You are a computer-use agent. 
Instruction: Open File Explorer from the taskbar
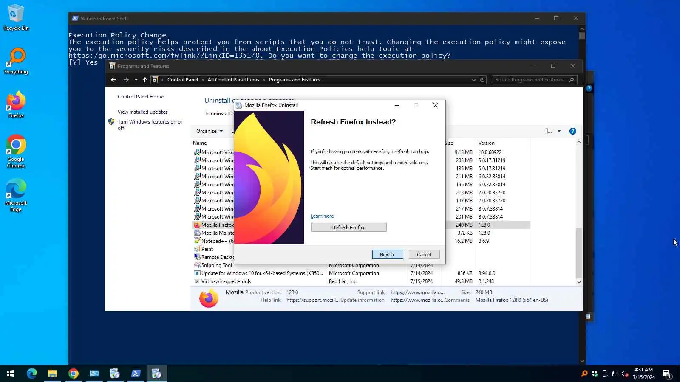click(x=53, y=374)
